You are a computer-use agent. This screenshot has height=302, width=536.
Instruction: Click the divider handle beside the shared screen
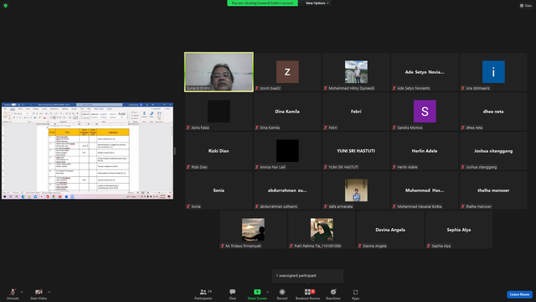(x=175, y=151)
